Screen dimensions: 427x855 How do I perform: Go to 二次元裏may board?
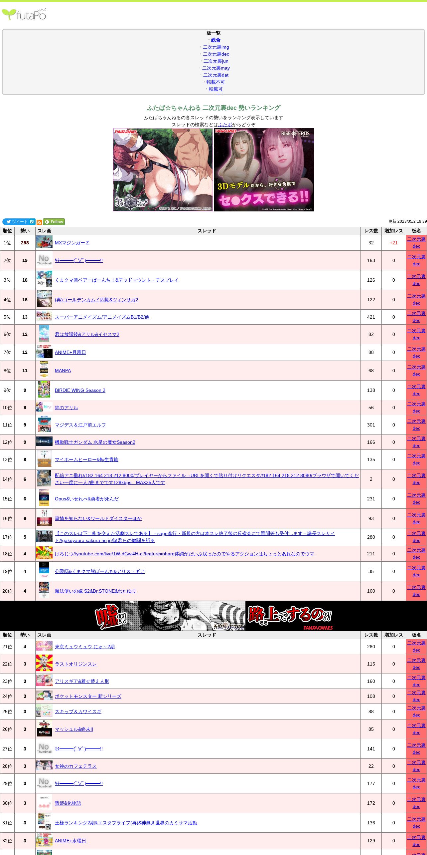(x=216, y=68)
